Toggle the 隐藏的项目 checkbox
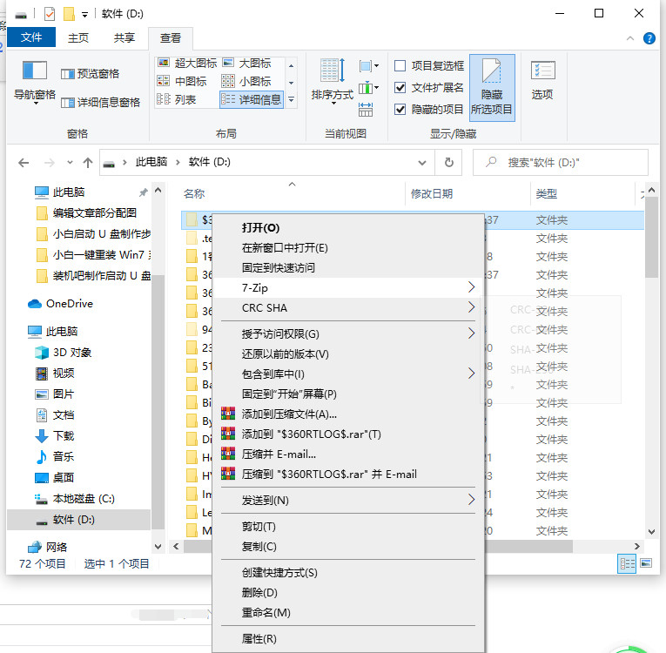The height and width of the screenshot is (653, 666). coord(400,110)
